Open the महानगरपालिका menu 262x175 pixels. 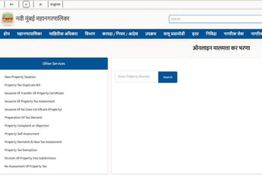click(29, 34)
